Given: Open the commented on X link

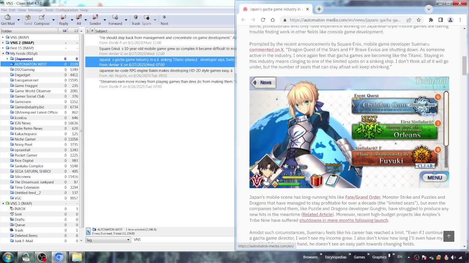Looking at the screenshot, I should 266,50.
